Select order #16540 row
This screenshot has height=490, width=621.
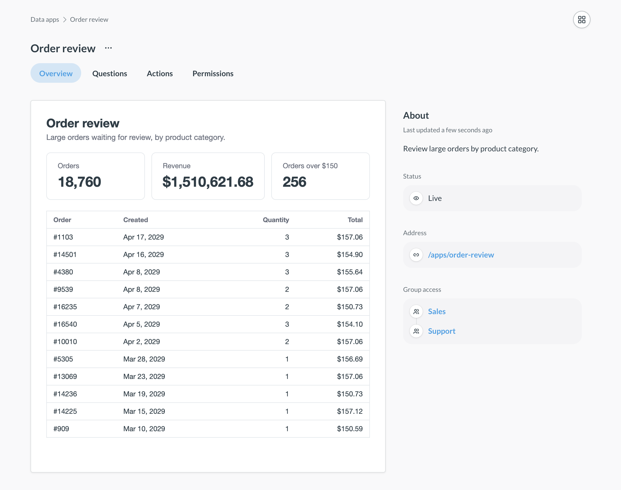click(208, 324)
